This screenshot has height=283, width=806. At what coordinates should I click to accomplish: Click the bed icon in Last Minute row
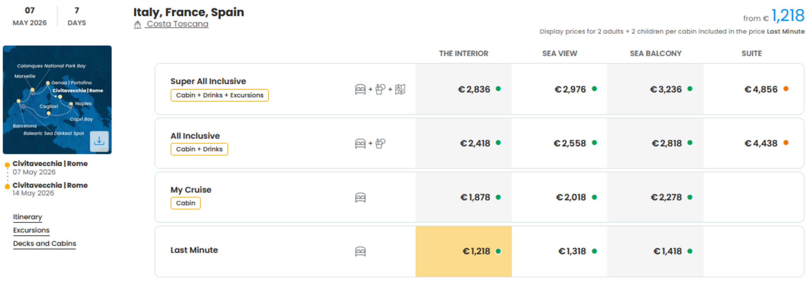360,252
